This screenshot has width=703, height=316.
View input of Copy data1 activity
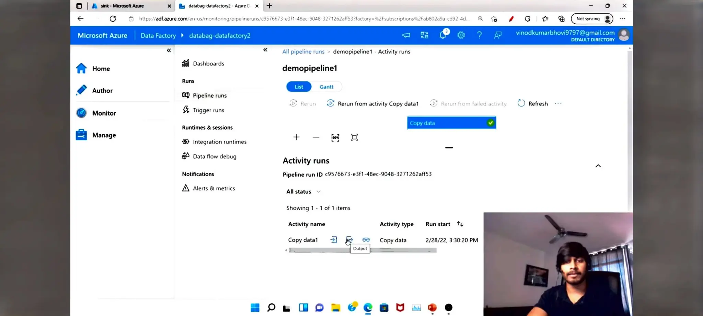click(x=334, y=240)
